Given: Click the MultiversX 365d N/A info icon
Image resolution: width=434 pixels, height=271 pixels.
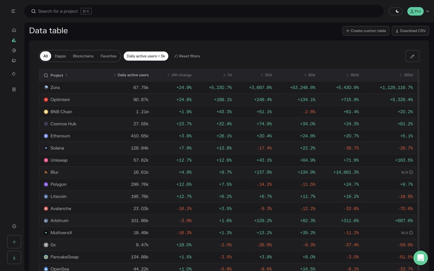Looking at the screenshot, I should coord(411,233).
